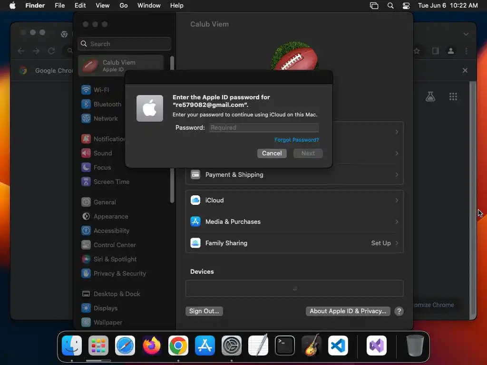Select Calub Viem Apple ID entry
The image size is (487, 365).
tap(121, 66)
